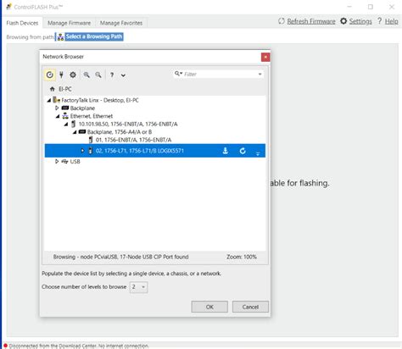Collapse the Ethernet, Ethernet node
Screen dimensions: 402x349
[58, 116]
